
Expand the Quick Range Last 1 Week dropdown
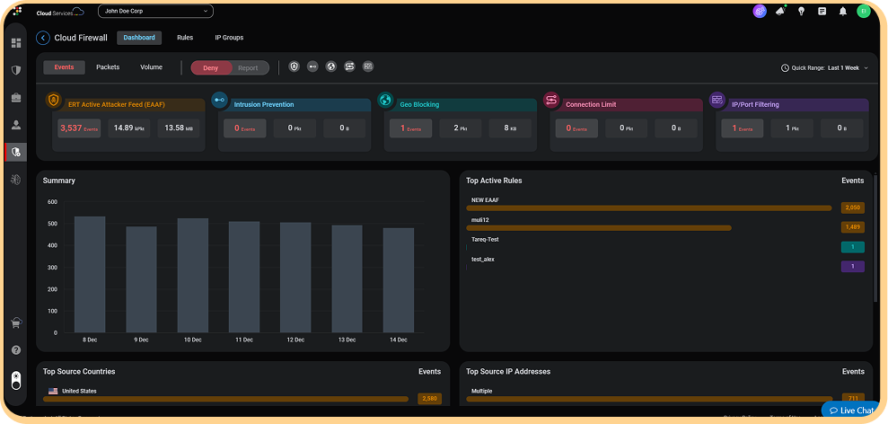coord(824,67)
